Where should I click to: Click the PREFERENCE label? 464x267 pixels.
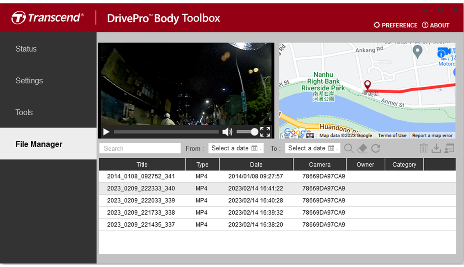pyautogui.click(x=399, y=25)
